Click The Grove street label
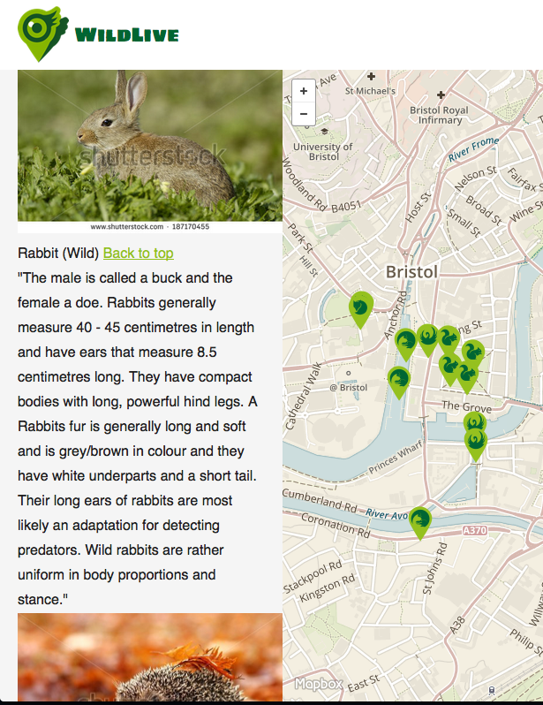Screen dimensions: 543x705 point(466,406)
